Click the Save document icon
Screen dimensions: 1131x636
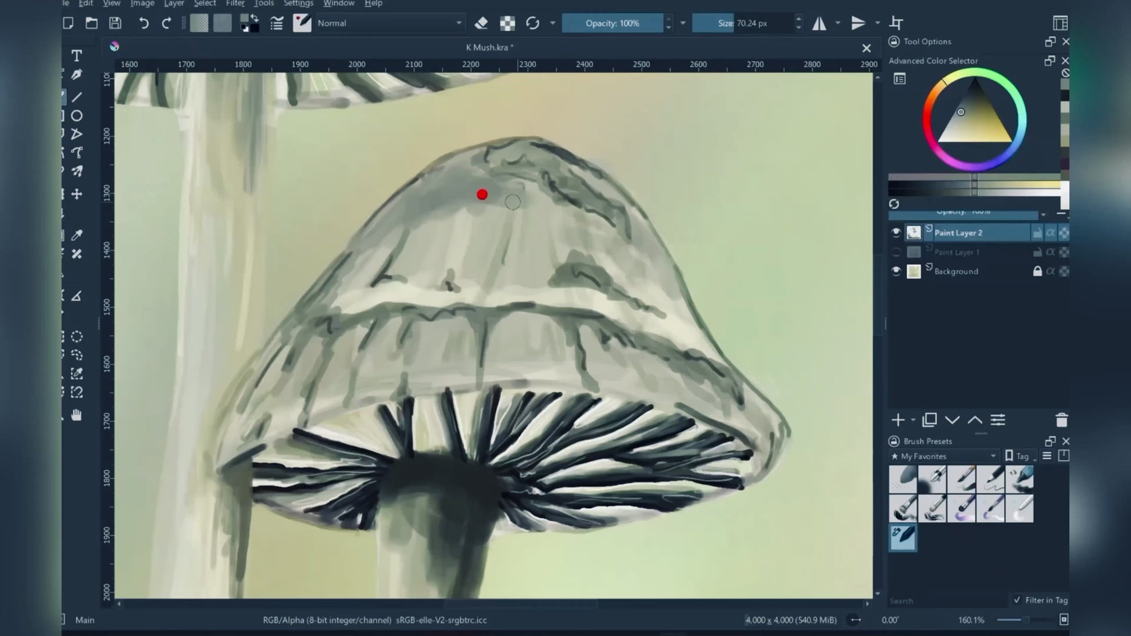coord(115,23)
